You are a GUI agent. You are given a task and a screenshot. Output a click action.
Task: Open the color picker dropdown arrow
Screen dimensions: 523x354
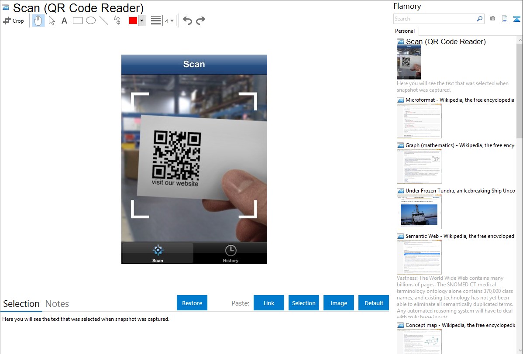click(x=141, y=21)
